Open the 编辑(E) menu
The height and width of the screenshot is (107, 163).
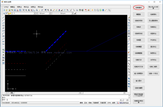coord(13,7)
